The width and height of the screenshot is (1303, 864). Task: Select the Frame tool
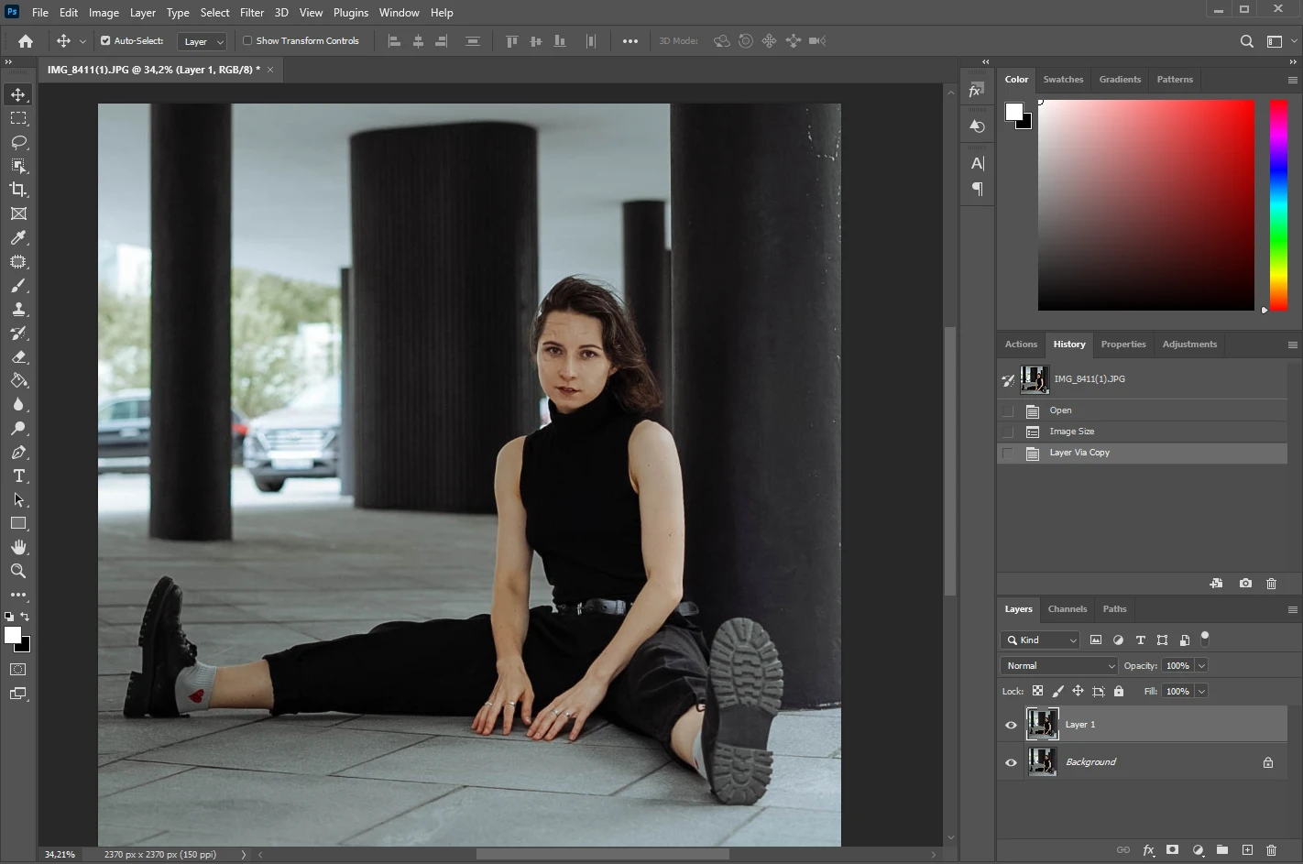pyautogui.click(x=18, y=213)
